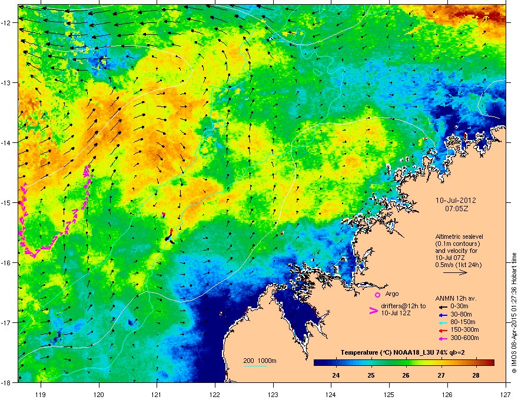The height and width of the screenshot is (400, 518).
Task: Click the cyan bathymetry line under '200 1000m'
Action: point(255,366)
